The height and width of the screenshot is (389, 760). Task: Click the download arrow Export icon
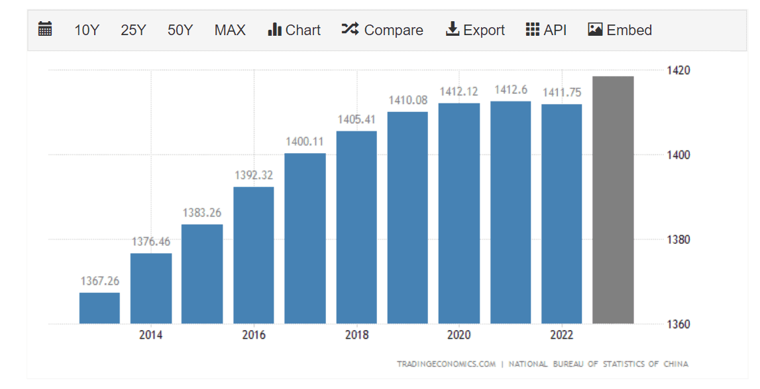pos(453,29)
